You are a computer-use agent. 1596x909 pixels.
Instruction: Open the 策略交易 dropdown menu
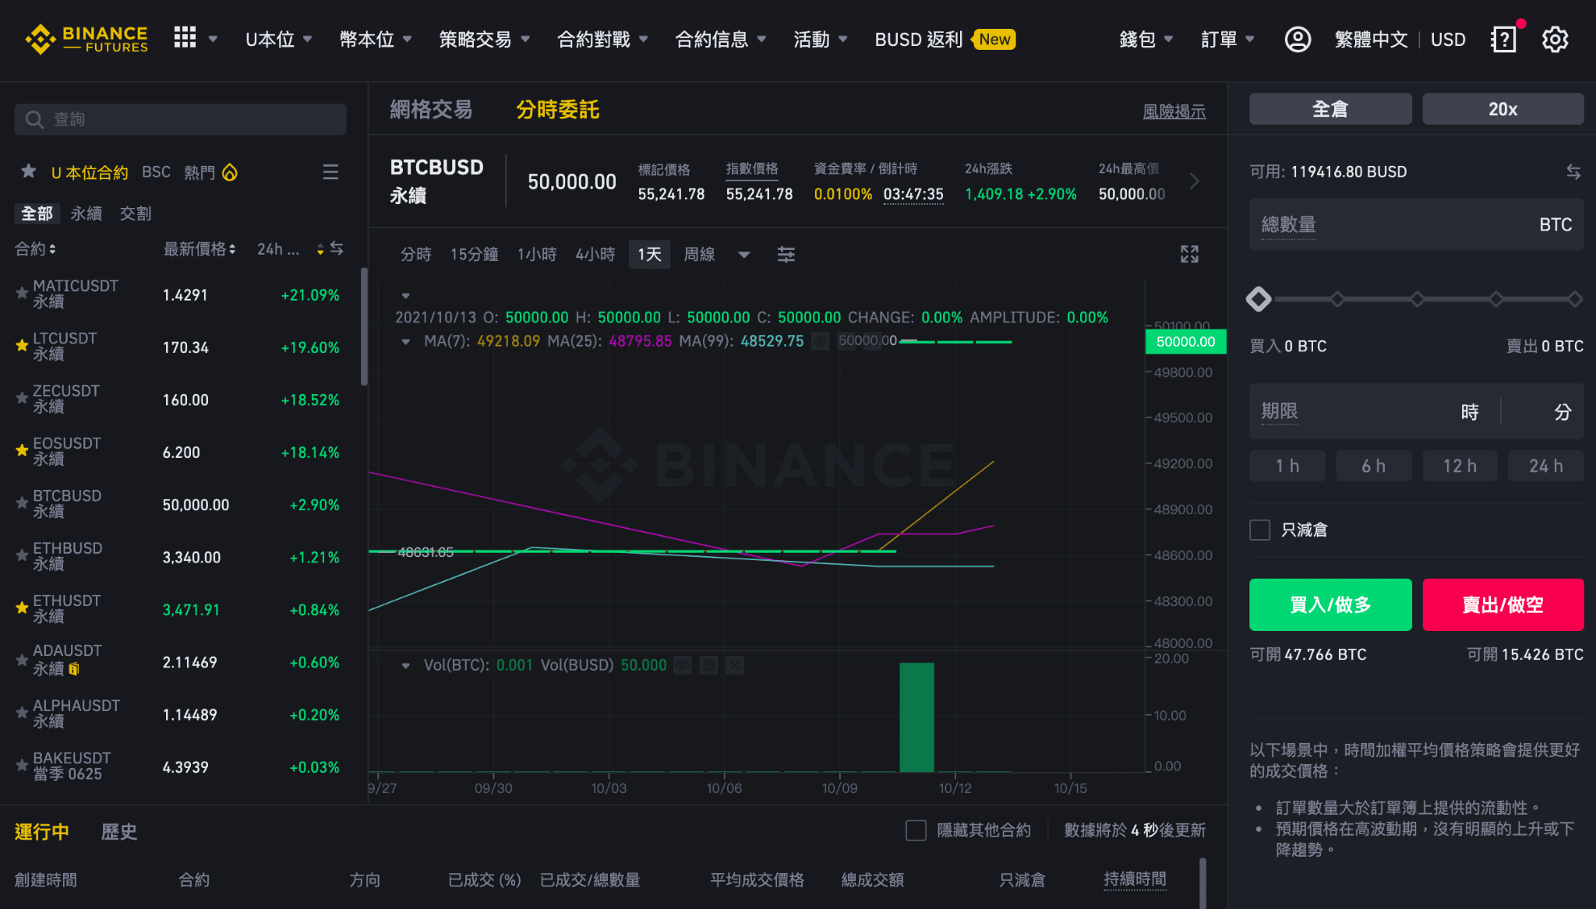484,39
